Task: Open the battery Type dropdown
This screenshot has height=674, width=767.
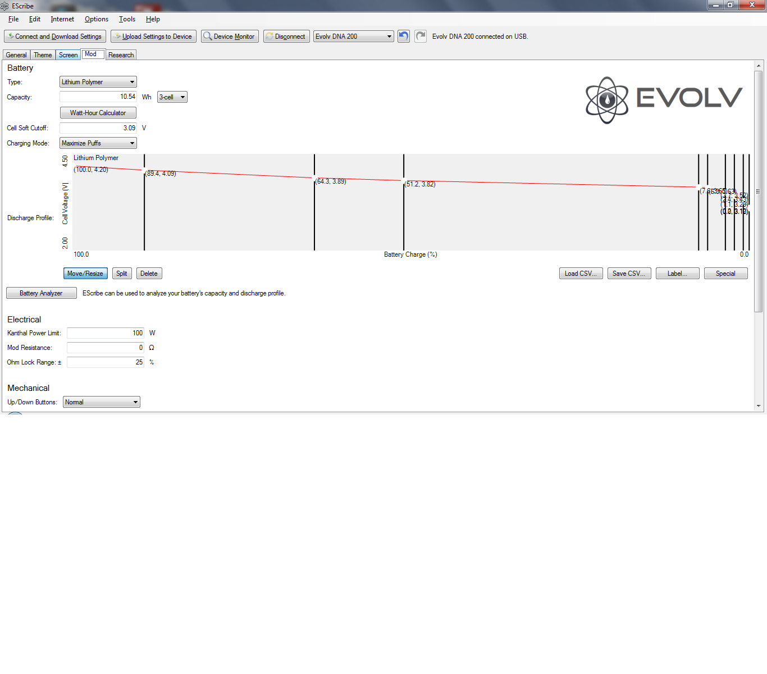Action: pyautogui.click(x=98, y=82)
